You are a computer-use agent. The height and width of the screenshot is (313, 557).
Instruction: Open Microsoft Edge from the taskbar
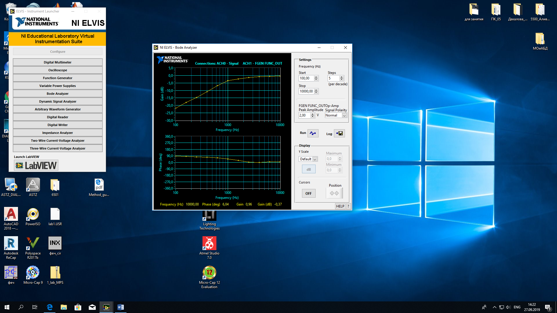50,307
